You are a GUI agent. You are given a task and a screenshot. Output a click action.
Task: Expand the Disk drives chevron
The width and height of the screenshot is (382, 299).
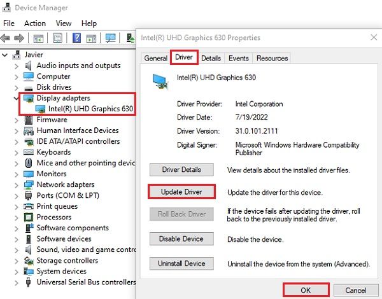point(17,88)
